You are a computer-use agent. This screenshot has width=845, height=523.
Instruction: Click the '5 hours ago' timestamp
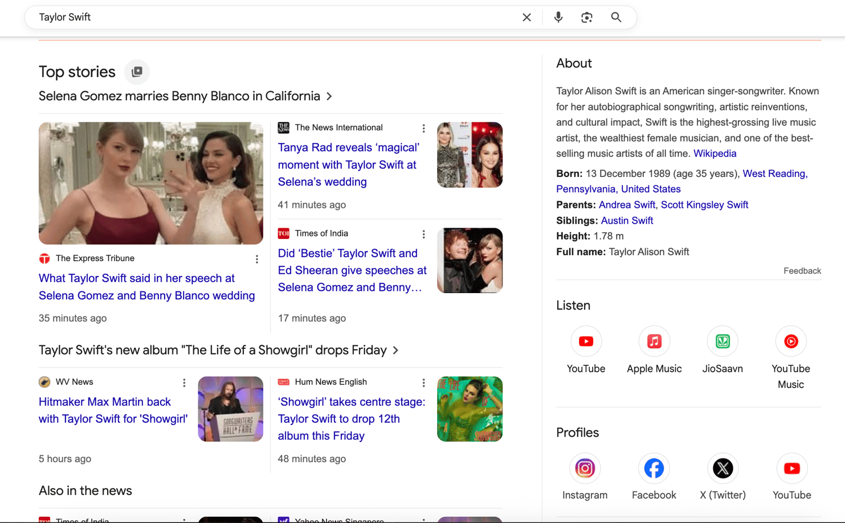[x=65, y=459]
